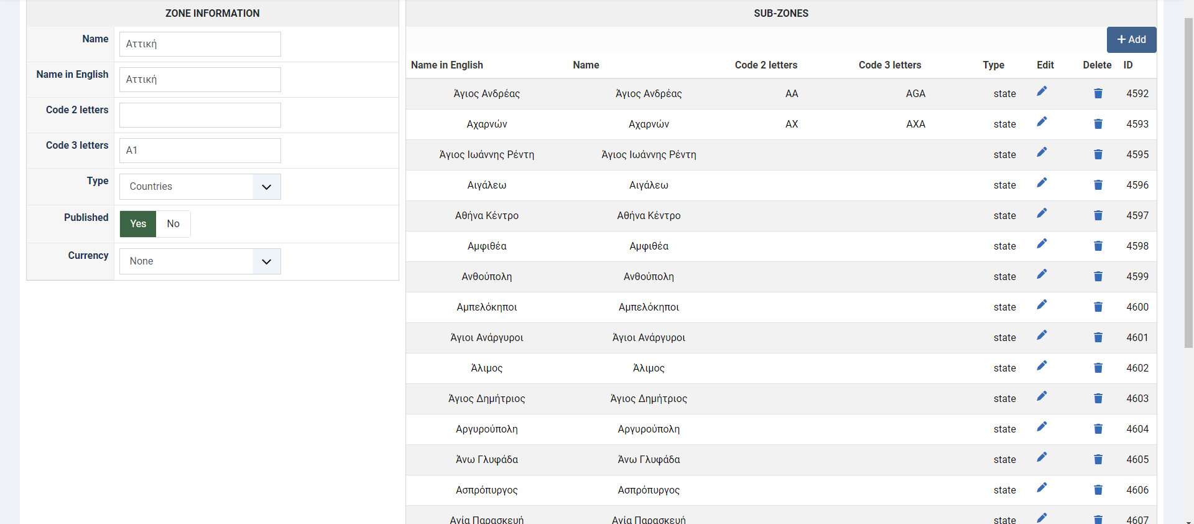
Task: Click the pencil icon for Άλιμος
Action: (x=1042, y=366)
